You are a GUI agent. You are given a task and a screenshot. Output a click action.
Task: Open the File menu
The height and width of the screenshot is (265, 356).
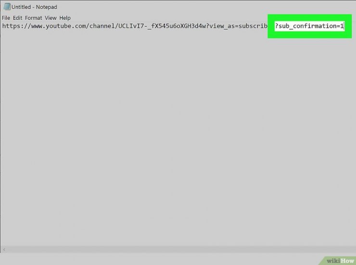pyautogui.click(x=6, y=18)
